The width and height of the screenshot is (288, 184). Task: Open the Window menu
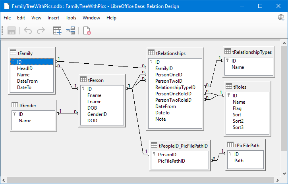[91, 18]
